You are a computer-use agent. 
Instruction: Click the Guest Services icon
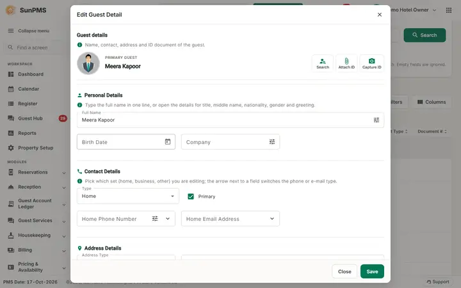pyautogui.click(x=11, y=220)
